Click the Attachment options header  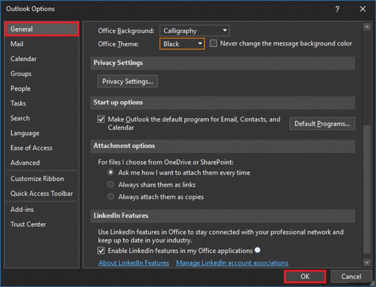(x=222, y=146)
